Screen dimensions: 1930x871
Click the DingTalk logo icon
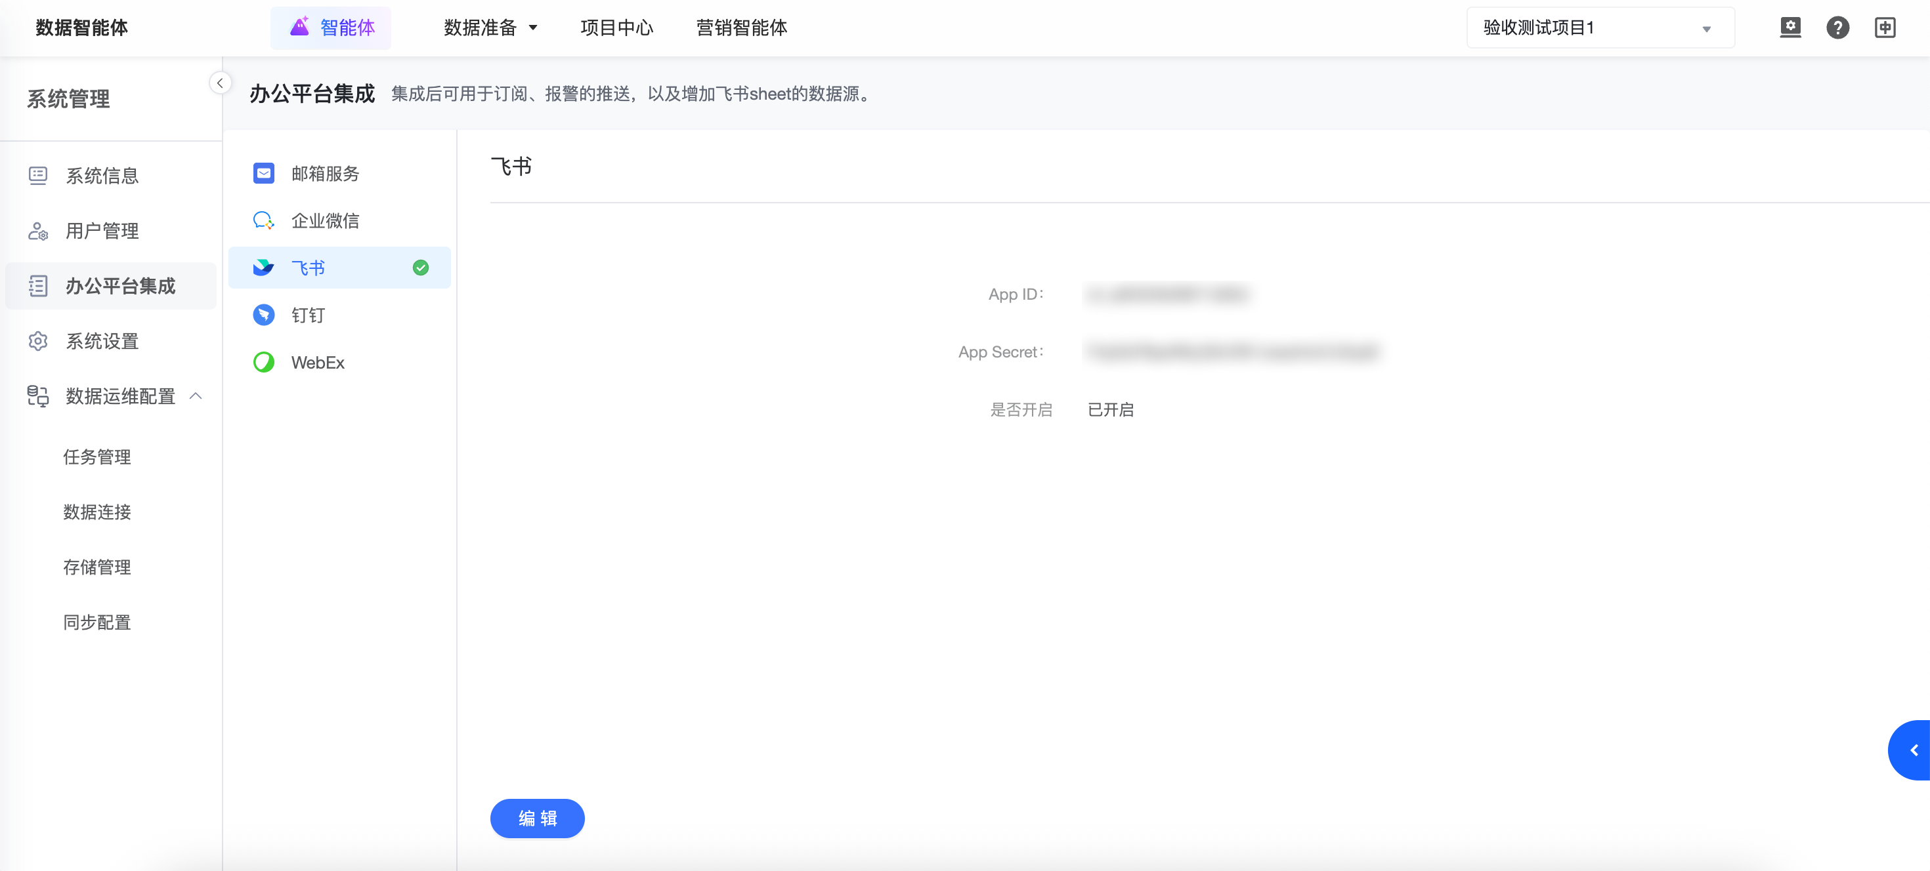tap(263, 315)
